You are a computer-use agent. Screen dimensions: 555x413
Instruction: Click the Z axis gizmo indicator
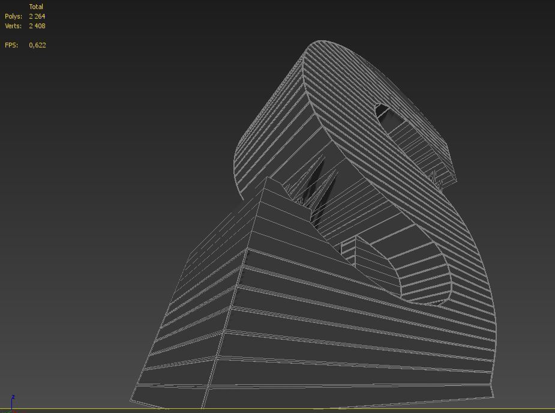pyautogui.click(x=13, y=403)
